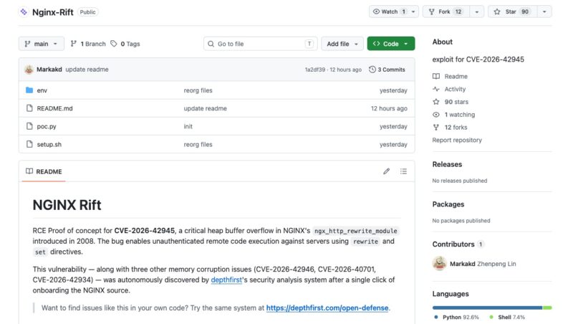Open the Add file dropdown
This screenshot has width=573, height=324.
coord(342,44)
